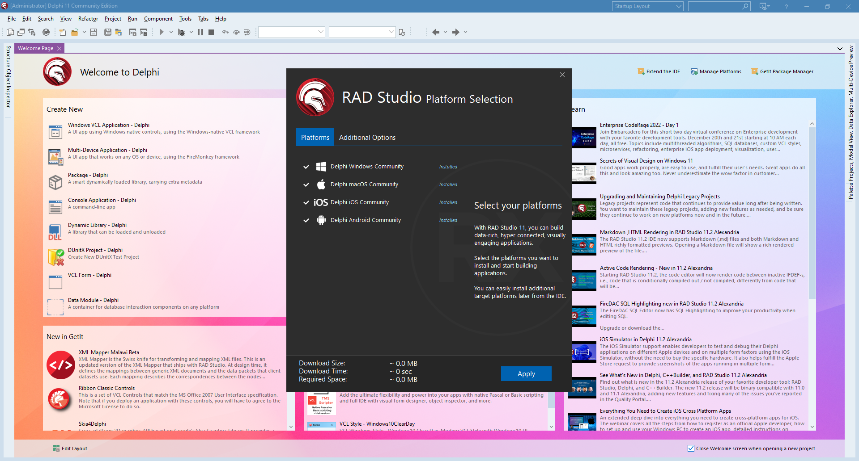Viewport: 859px width, 461px height.
Task: Switch to Additional Options tab
Action: point(367,138)
